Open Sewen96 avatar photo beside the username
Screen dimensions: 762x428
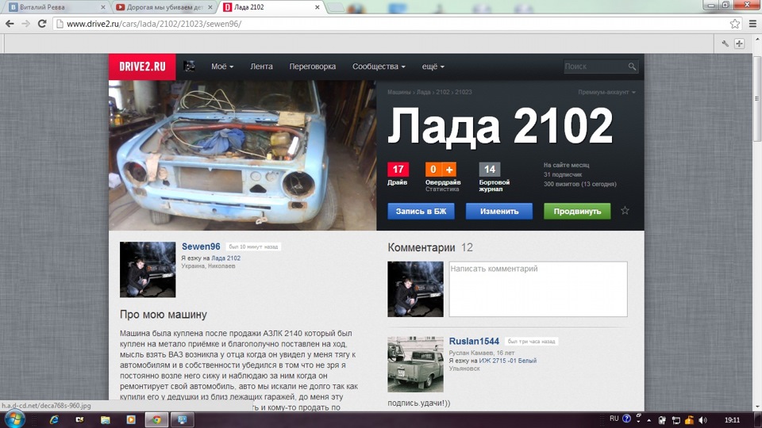(148, 269)
